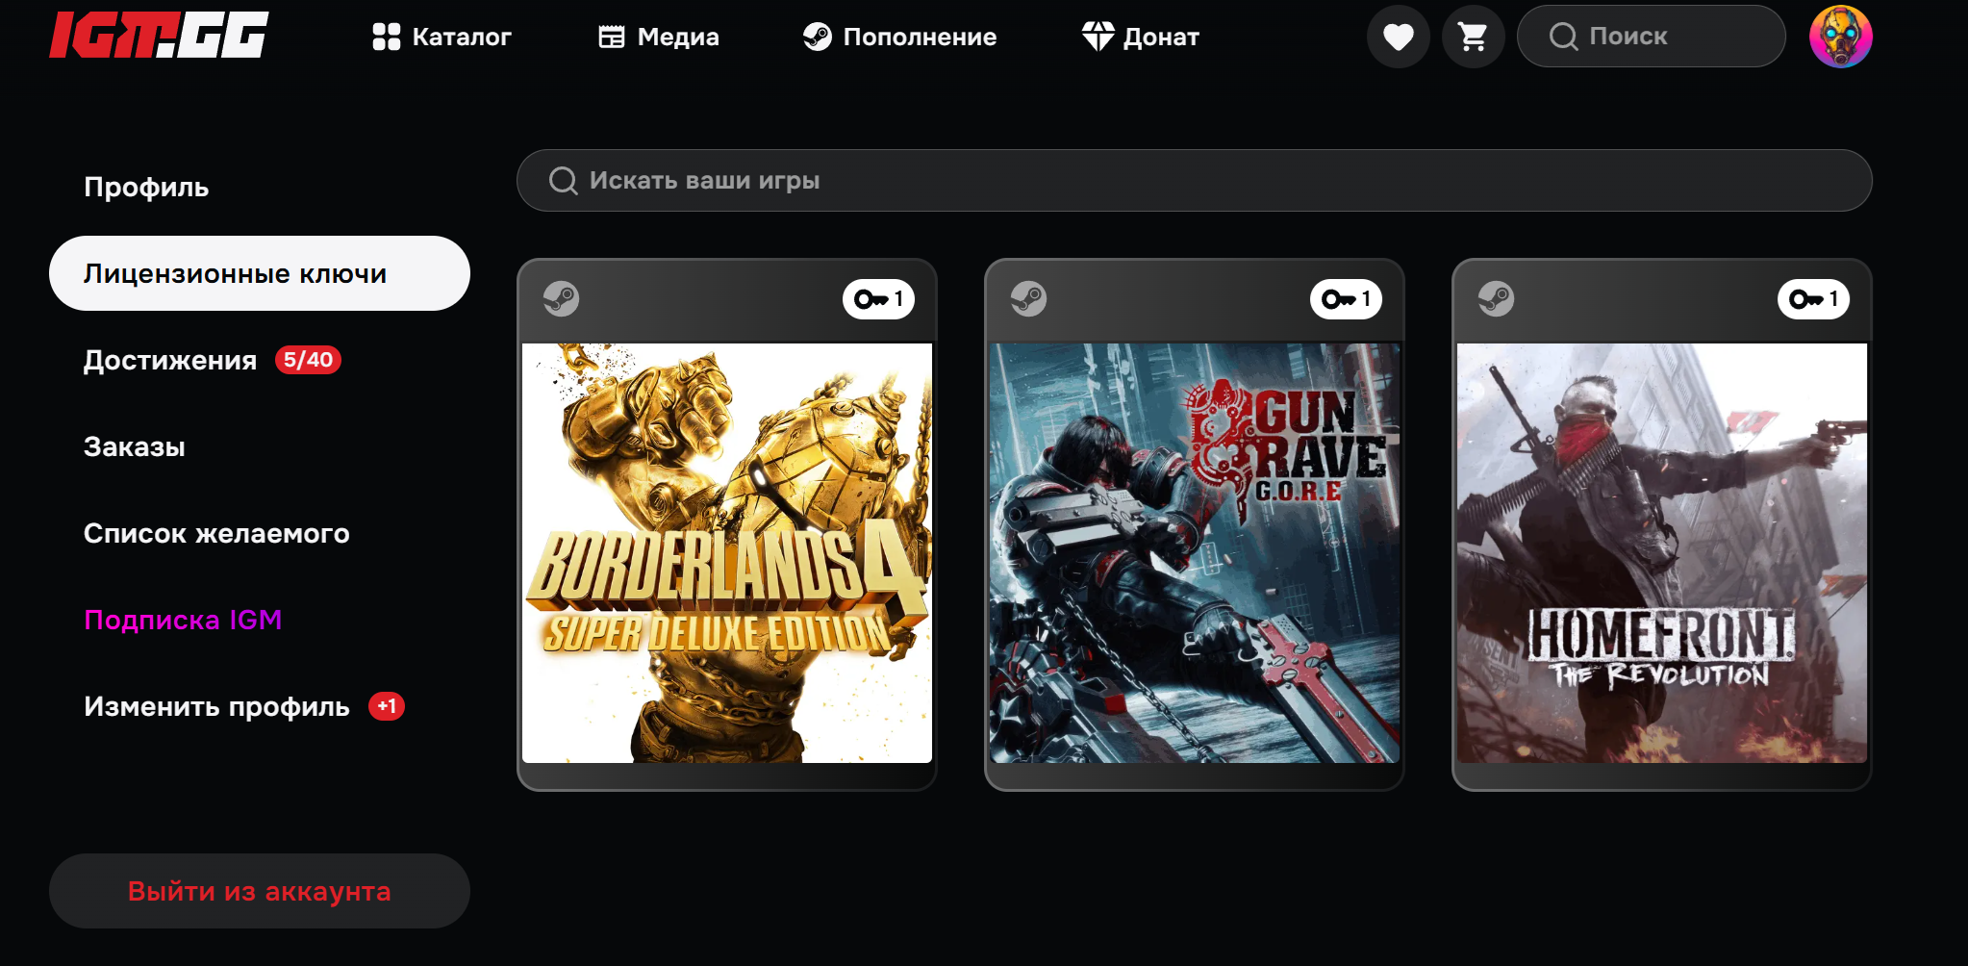Click the magnifier icon in header search
This screenshot has width=1968, height=966.
(1564, 37)
